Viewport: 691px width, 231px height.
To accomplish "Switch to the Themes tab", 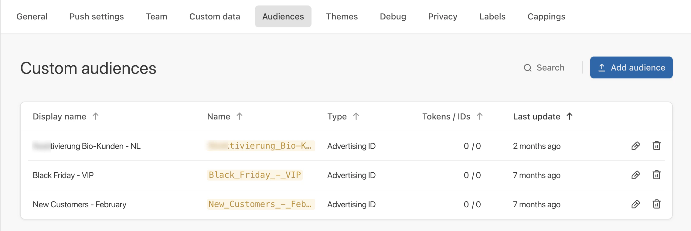I will 342,16.
